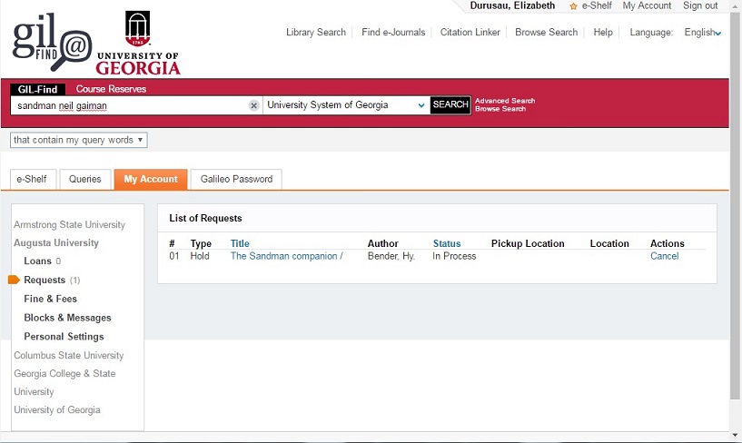Open the Queries tab
Screen dimensions: 742x443
(85, 179)
